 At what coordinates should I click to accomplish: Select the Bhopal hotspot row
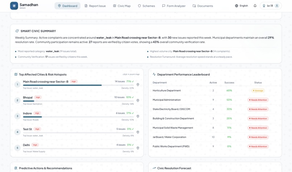point(77,100)
